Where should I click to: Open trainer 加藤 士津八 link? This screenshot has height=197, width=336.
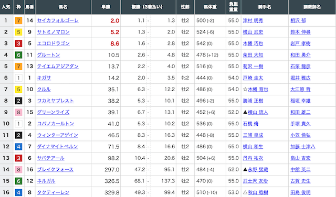(302, 147)
